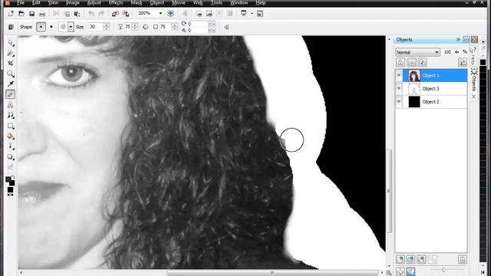
Task: Open the Effects menu
Action: tap(116, 3)
